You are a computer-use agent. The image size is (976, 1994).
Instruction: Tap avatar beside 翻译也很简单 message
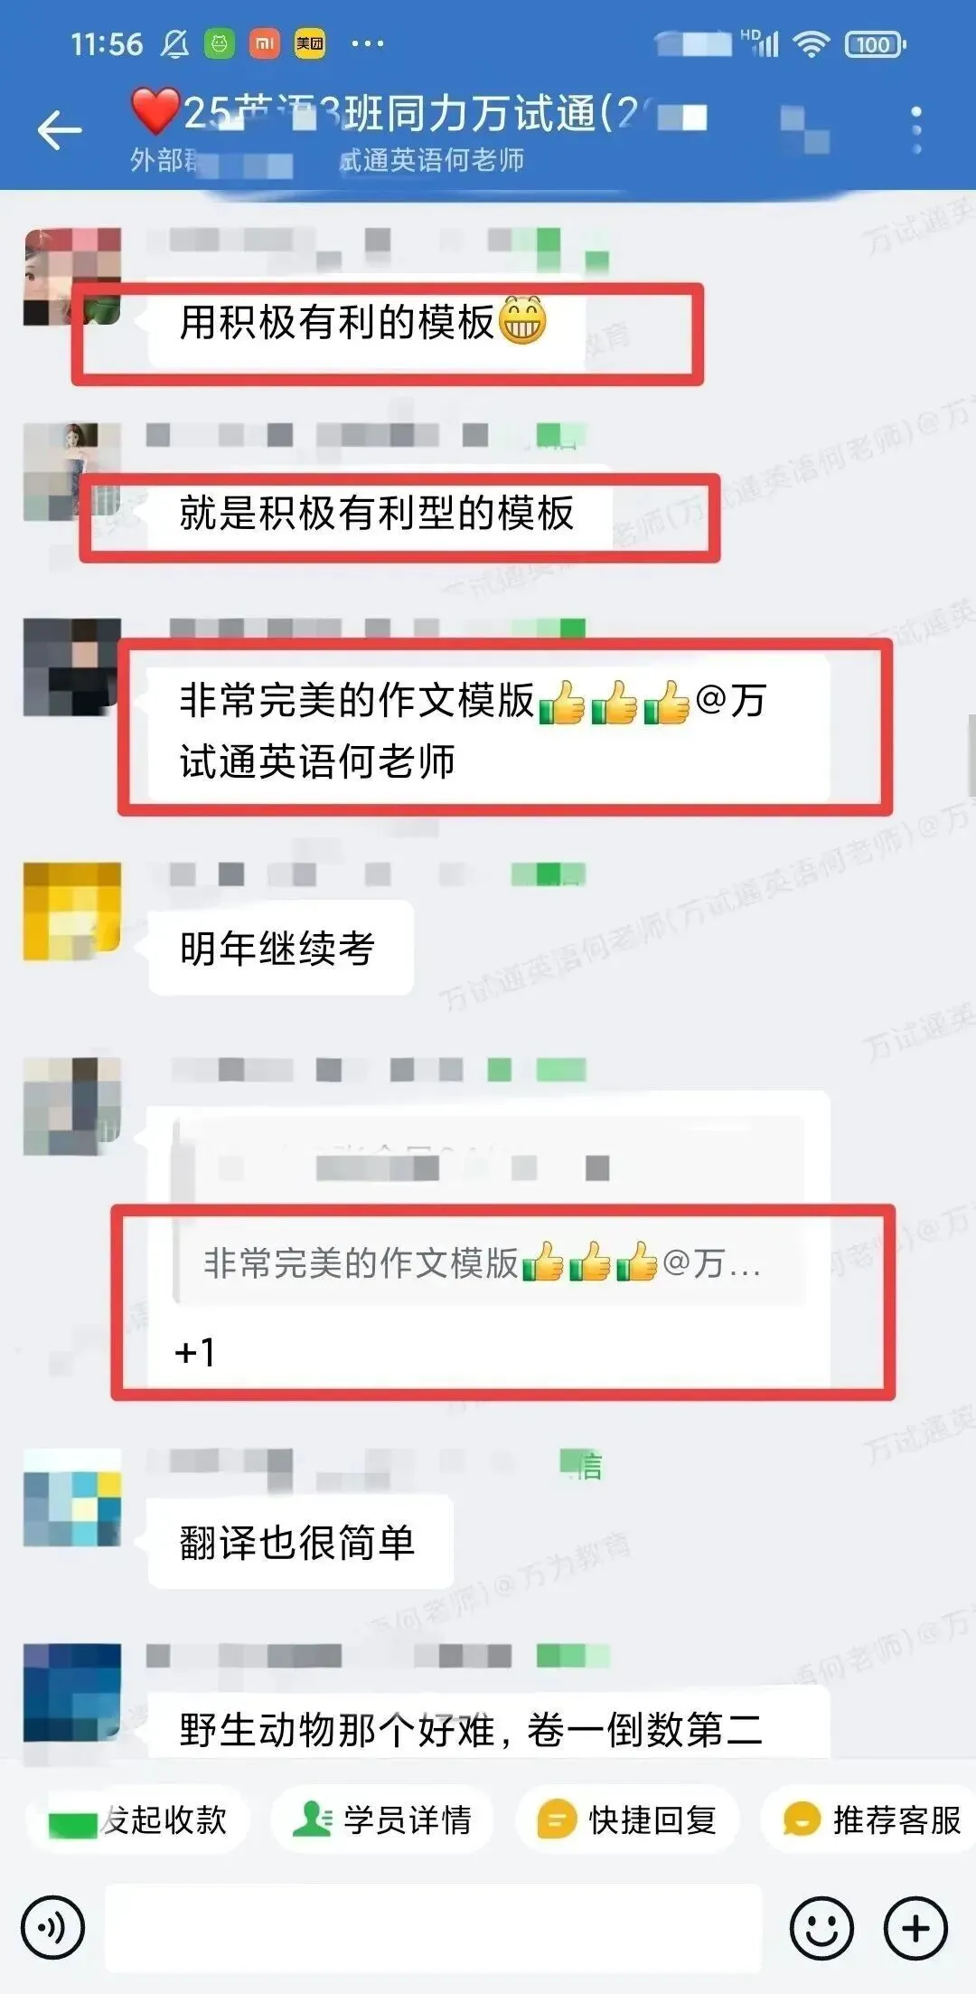[72, 1498]
